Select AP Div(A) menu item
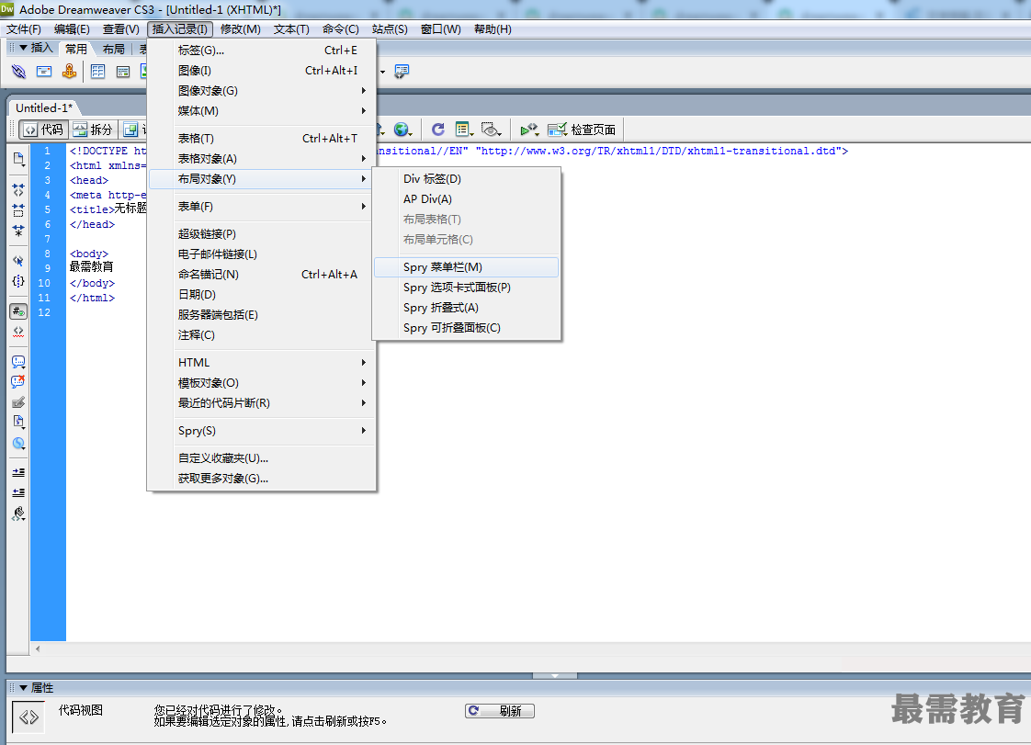 pos(466,199)
